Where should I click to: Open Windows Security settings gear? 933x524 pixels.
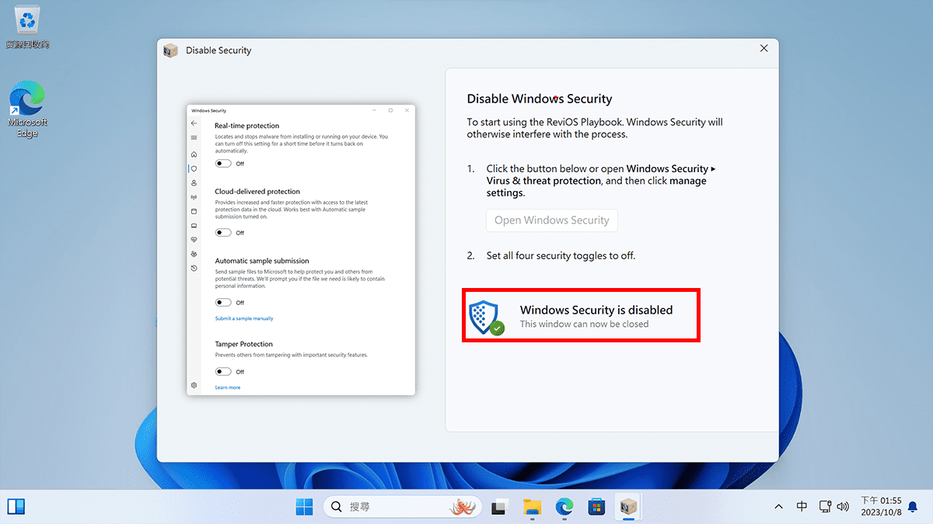pos(194,384)
